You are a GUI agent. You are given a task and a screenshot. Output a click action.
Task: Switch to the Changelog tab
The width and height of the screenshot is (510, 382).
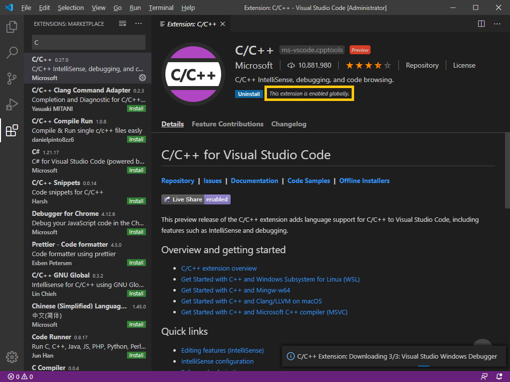[288, 124]
